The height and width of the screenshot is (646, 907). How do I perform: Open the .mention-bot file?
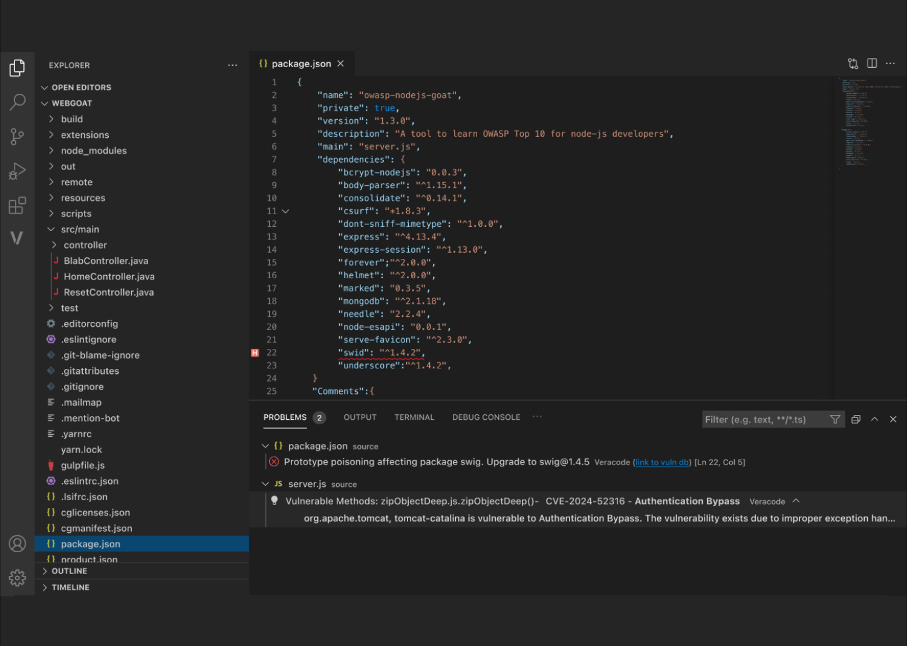coord(90,418)
